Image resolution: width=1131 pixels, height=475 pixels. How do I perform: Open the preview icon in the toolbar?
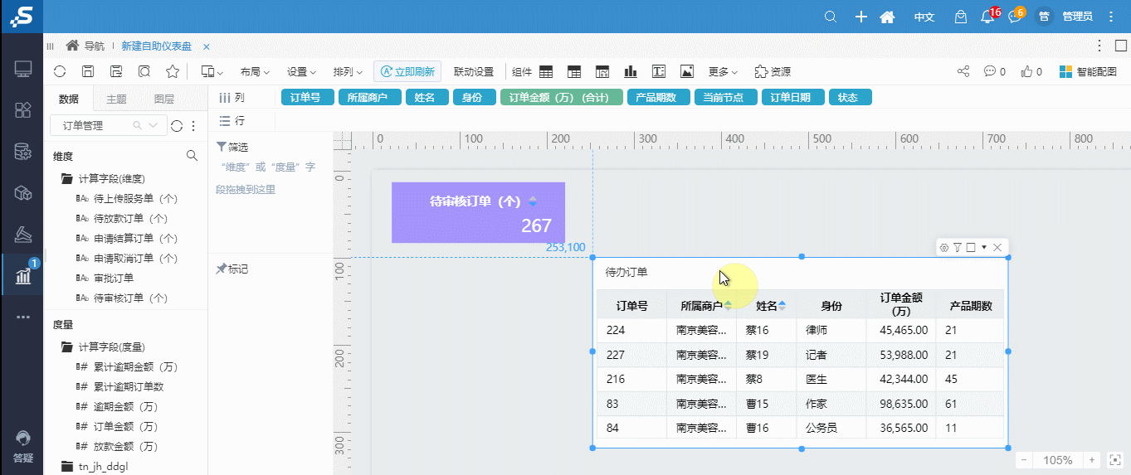click(x=144, y=71)
